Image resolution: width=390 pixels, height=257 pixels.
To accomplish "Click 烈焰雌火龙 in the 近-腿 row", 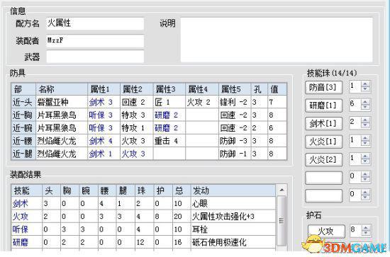I will pos(62,154).
